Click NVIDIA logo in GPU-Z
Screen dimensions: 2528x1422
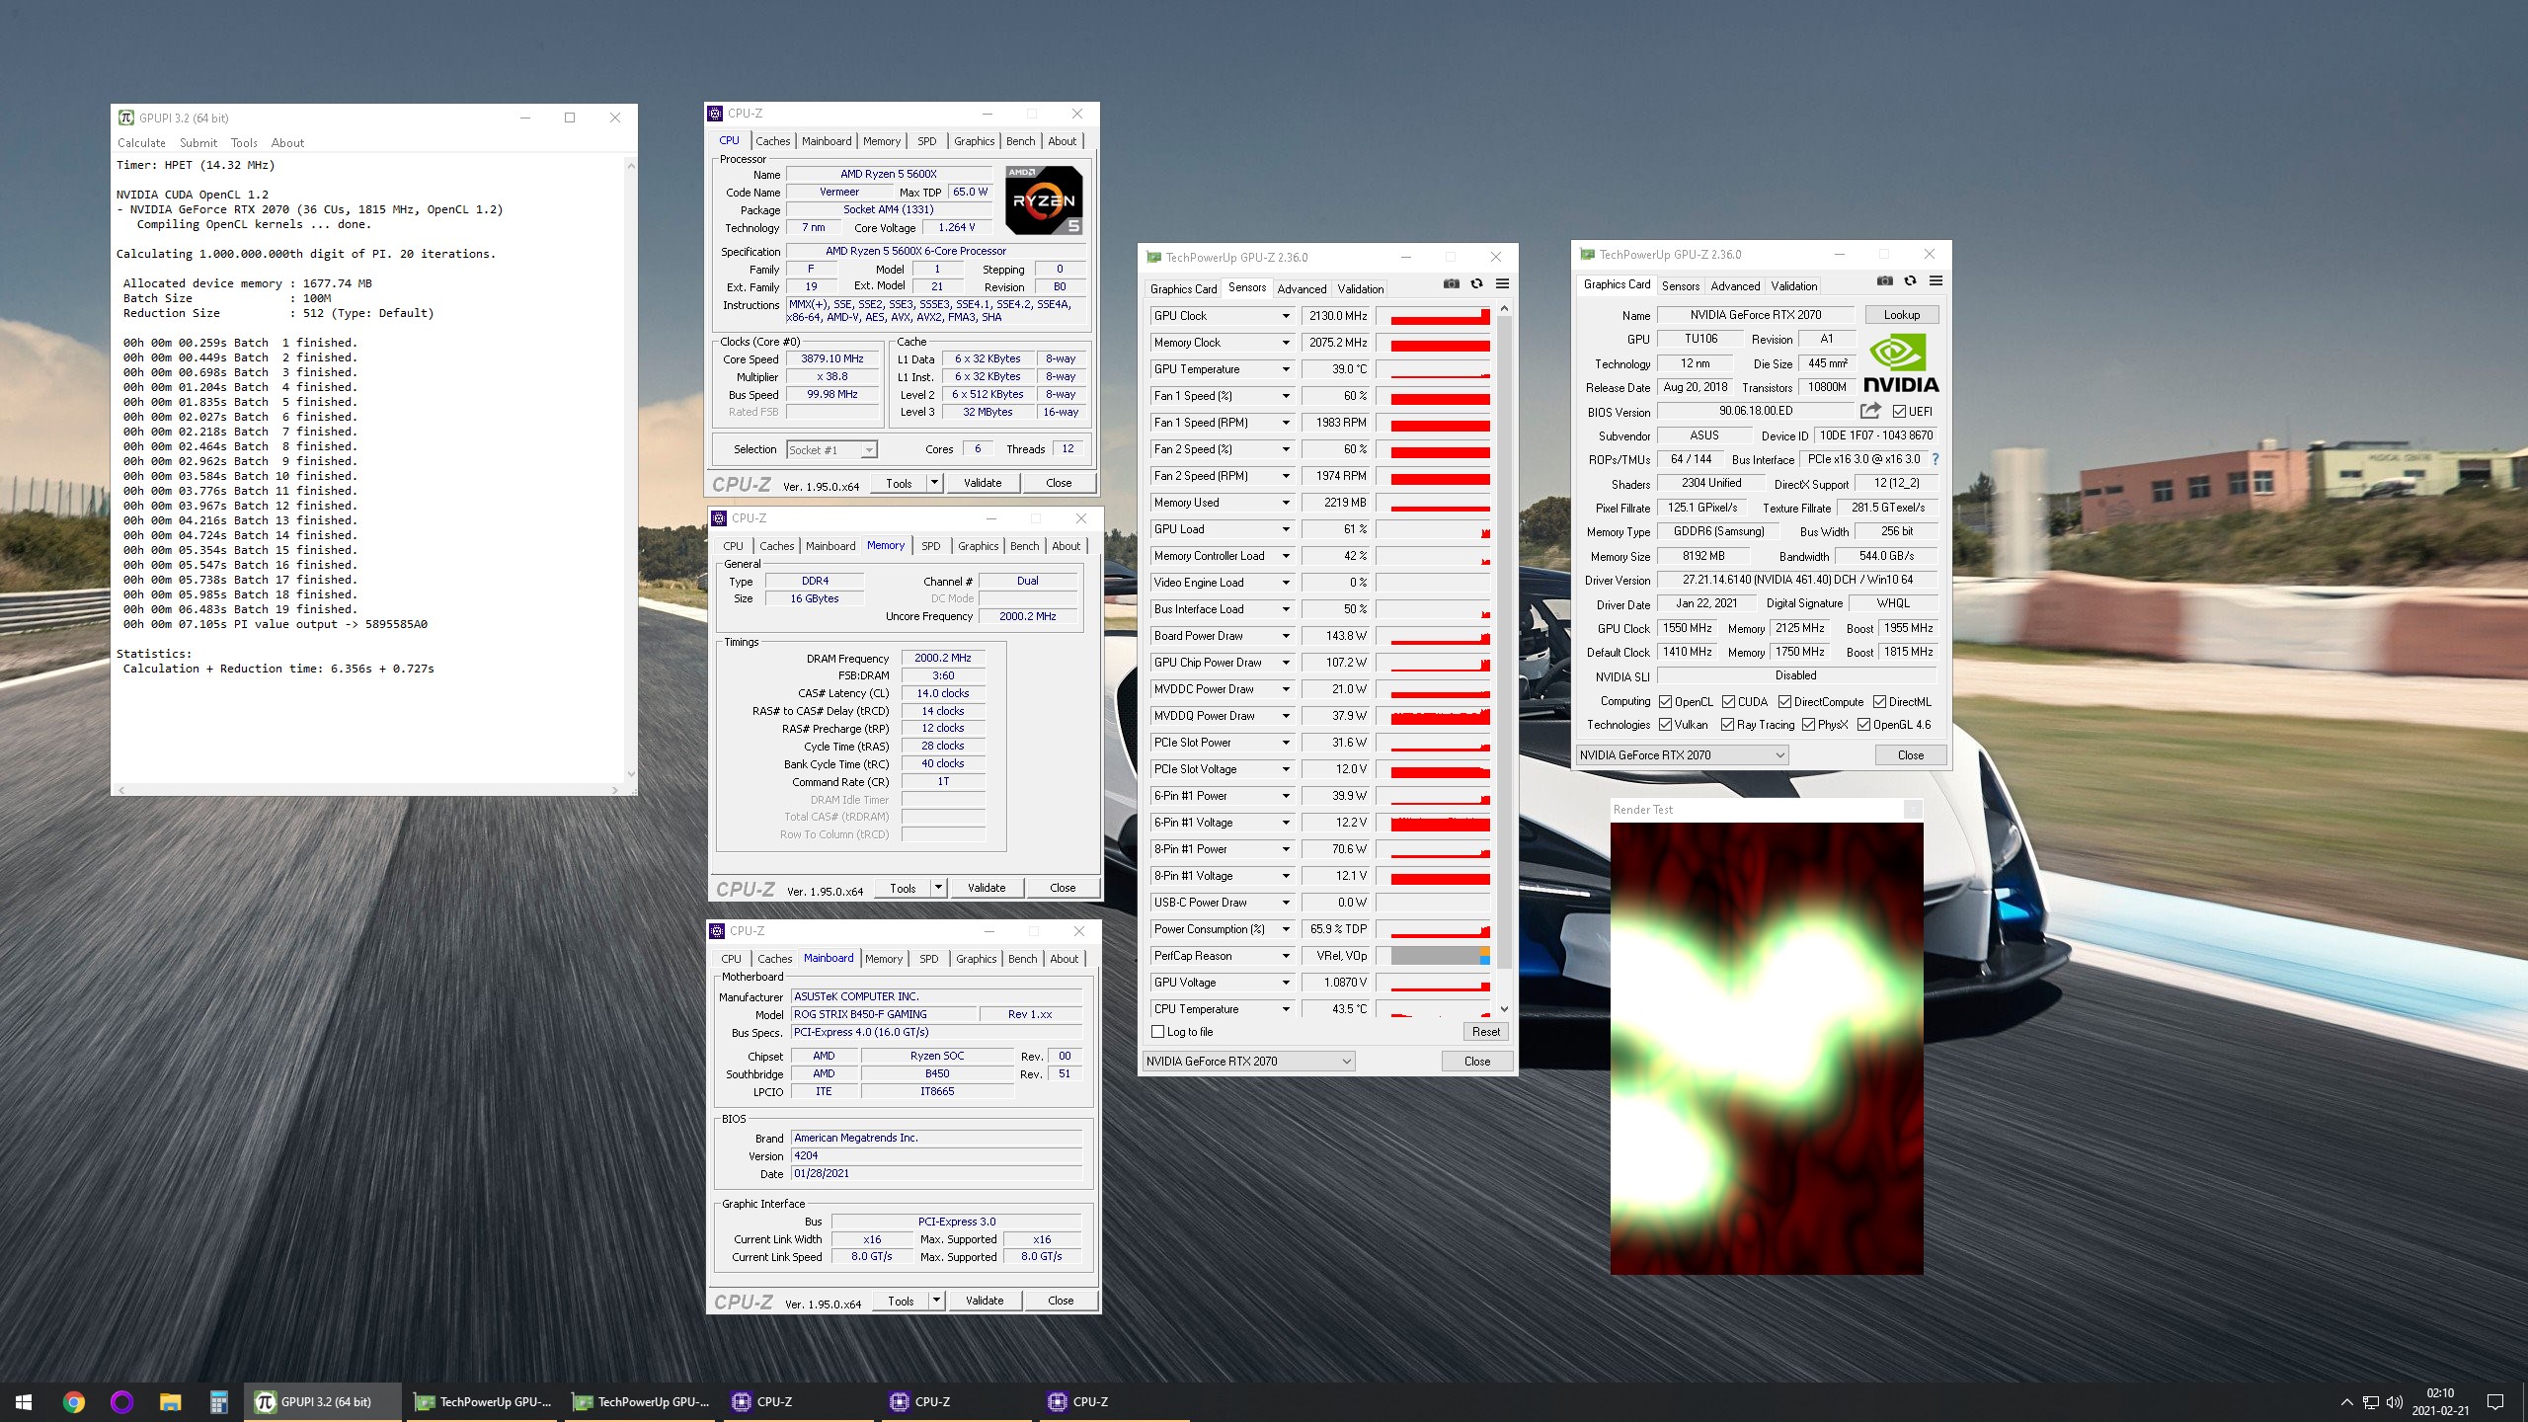1900,363
